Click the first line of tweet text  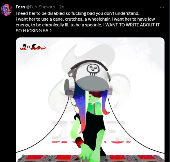click(x=77, y=13)
